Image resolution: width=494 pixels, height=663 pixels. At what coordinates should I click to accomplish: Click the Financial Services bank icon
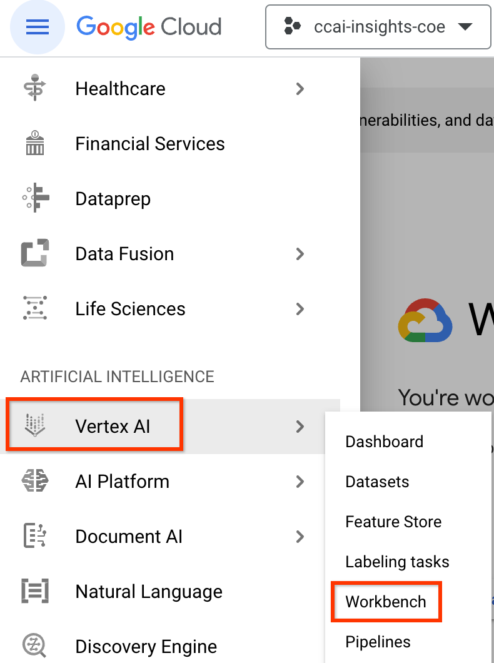pos(35,143)
